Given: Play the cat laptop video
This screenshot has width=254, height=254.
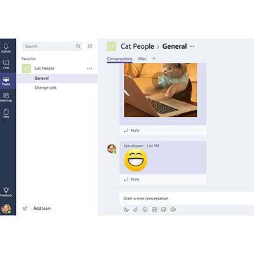Looking at the screenshot, I should (161, 81).
